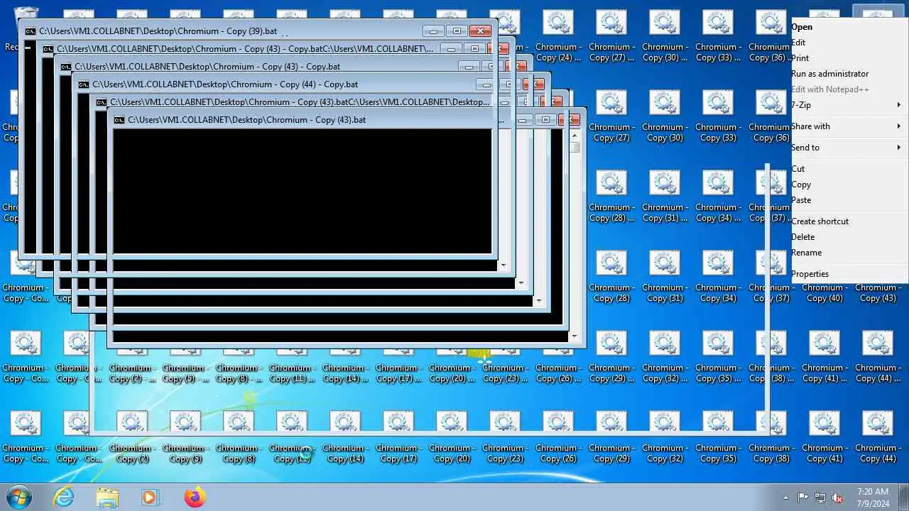Launch Firefox from the taskbar
Viewport: 909px width, 511px height.
pos(195,497)
